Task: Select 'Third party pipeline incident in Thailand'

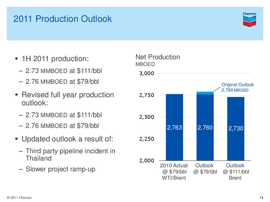Action: [x=70, y=155]
